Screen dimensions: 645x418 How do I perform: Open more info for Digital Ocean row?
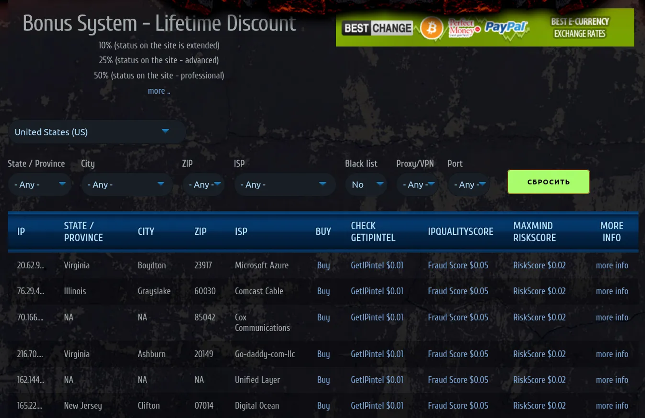tap(612, 406)
